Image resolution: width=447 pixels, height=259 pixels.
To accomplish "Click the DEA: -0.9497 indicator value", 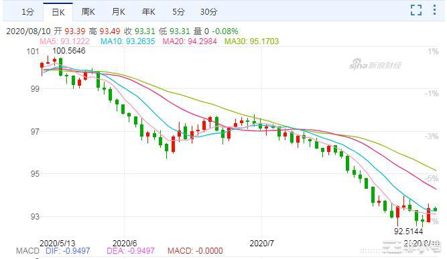I will (x=131, y=251).
